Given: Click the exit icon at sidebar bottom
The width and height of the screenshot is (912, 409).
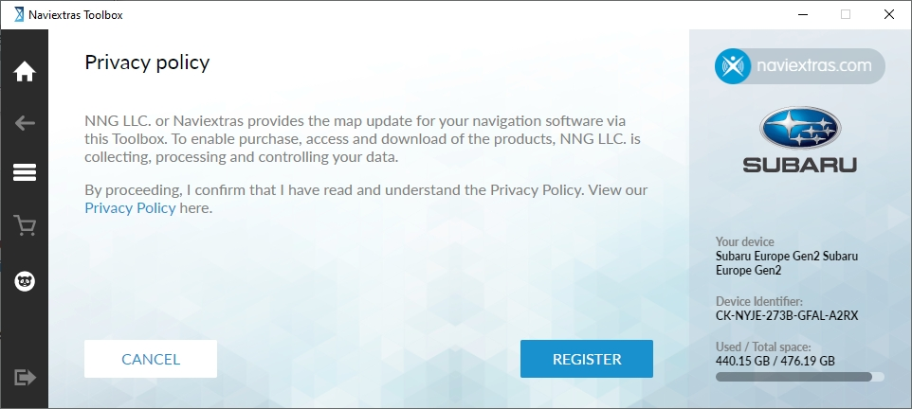Looking at the screenshot, I should pyautogui.click(x=25, y=377).
